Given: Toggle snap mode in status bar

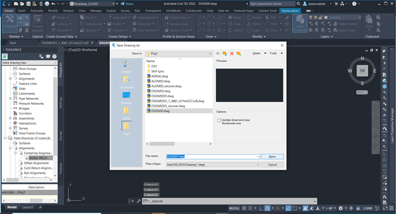Looking at the screenshot, I should tap(250, 208).
